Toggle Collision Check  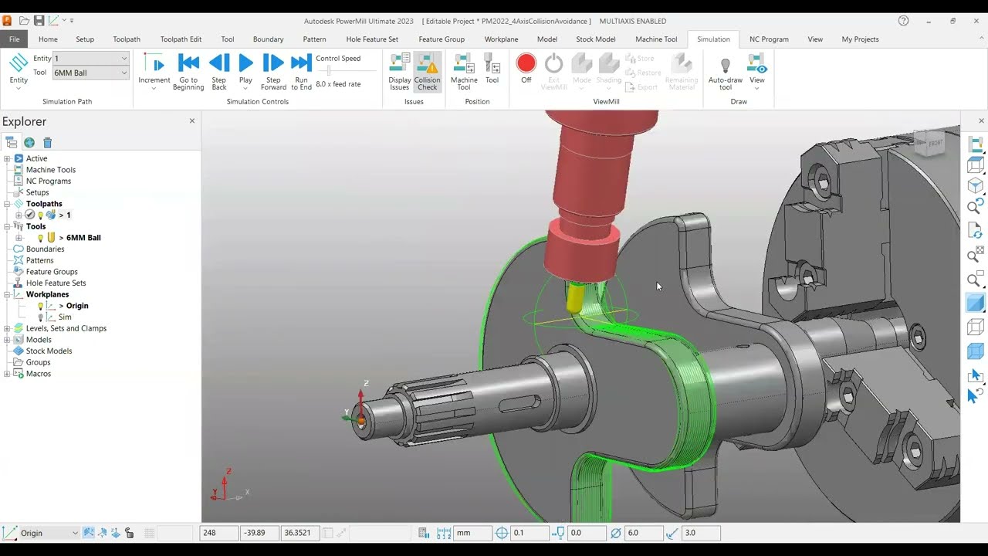point(427,72)
